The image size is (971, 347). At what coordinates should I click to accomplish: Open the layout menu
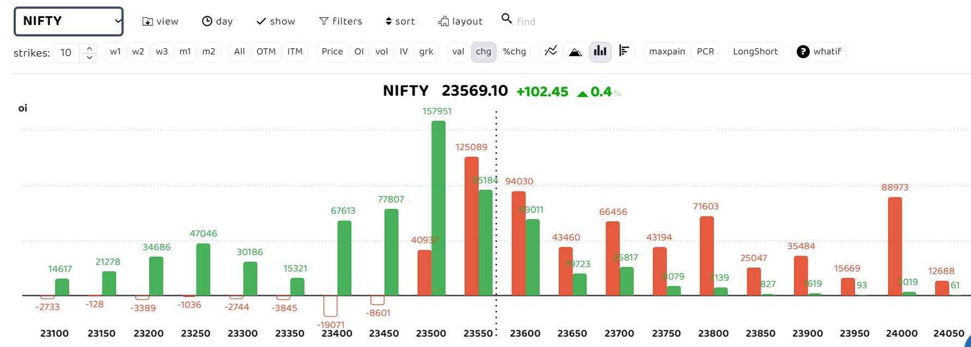460,21
